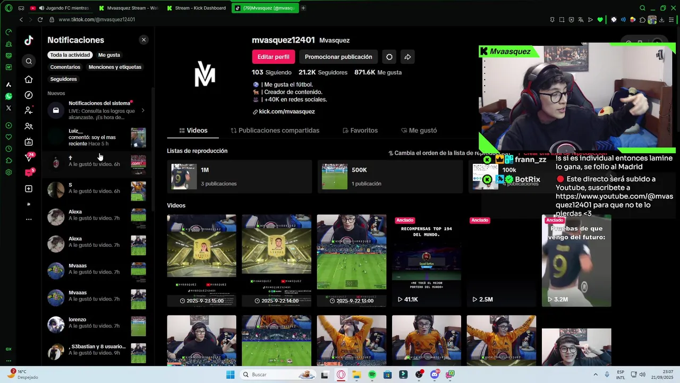Open the browser extensions puzzle icon
Screen dimensions: 680x383
pos(642,20)
